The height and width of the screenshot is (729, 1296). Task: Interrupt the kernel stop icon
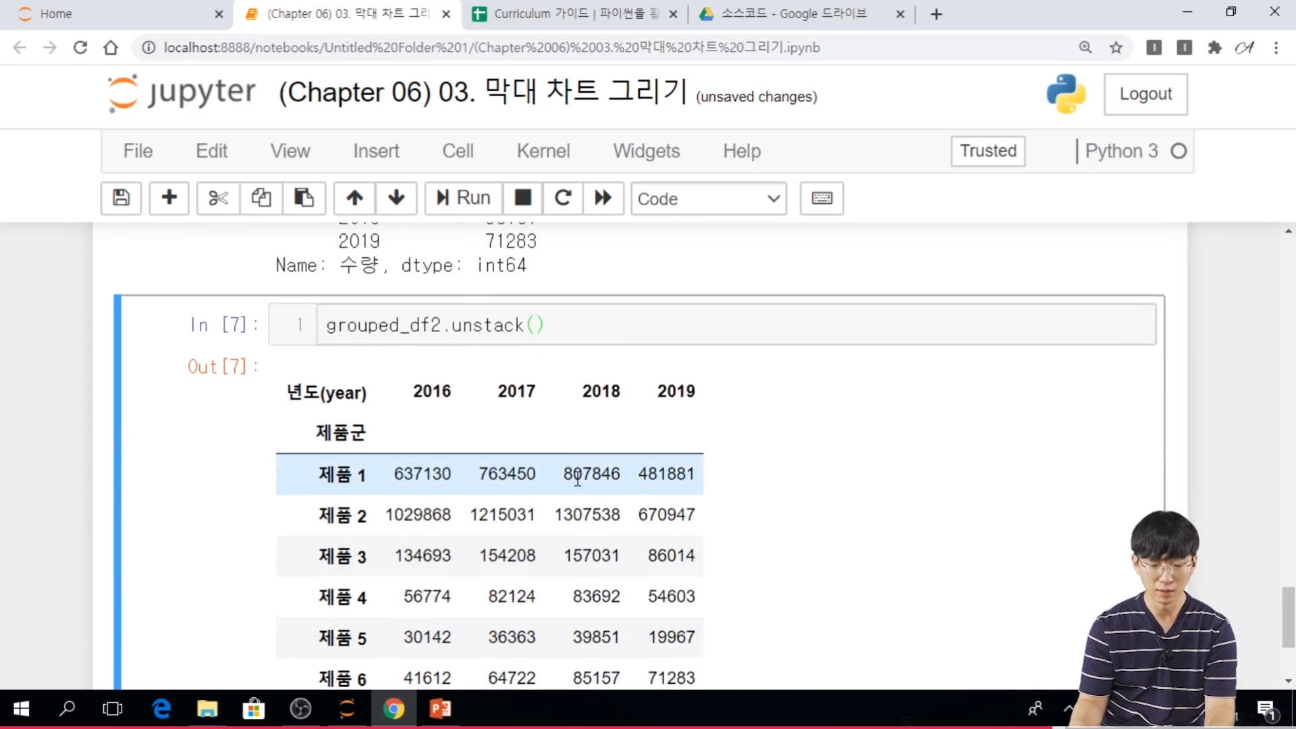[x=522, y=198]
